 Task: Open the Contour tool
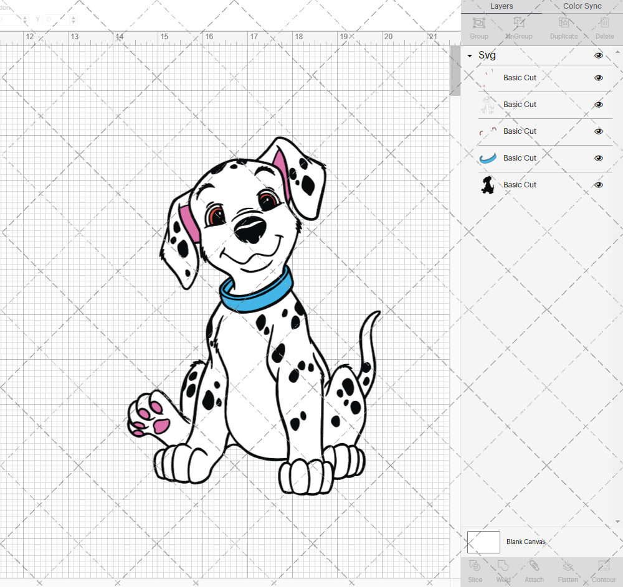tap(603, 570)
